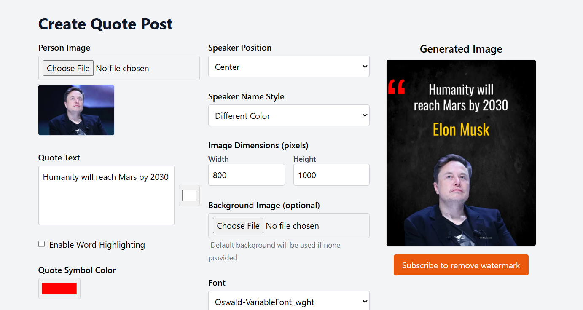Click the Create Quote Post heading
Viewport: 583px width, 310px height.
[105, 24]
